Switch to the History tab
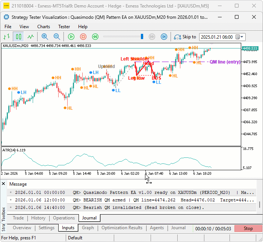The width and height of the screenshot is (263, 242). pos(38,218)
